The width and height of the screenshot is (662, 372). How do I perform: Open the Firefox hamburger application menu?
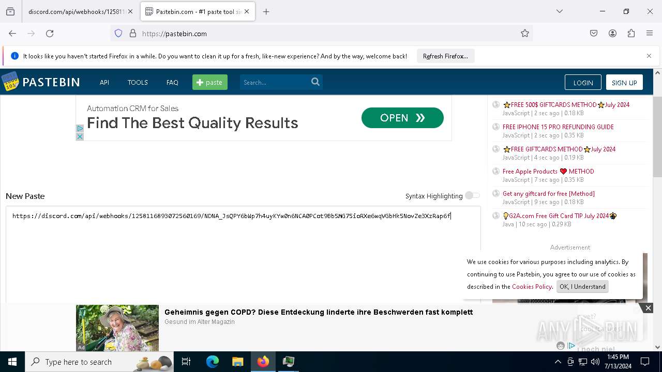pyautogui.click(x=650, y=34)
